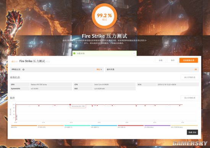Click the 循环次数 label

point(110,69)
